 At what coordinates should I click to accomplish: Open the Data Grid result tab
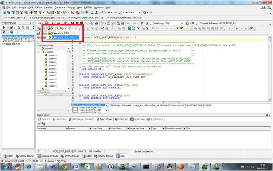pos(44,119)
